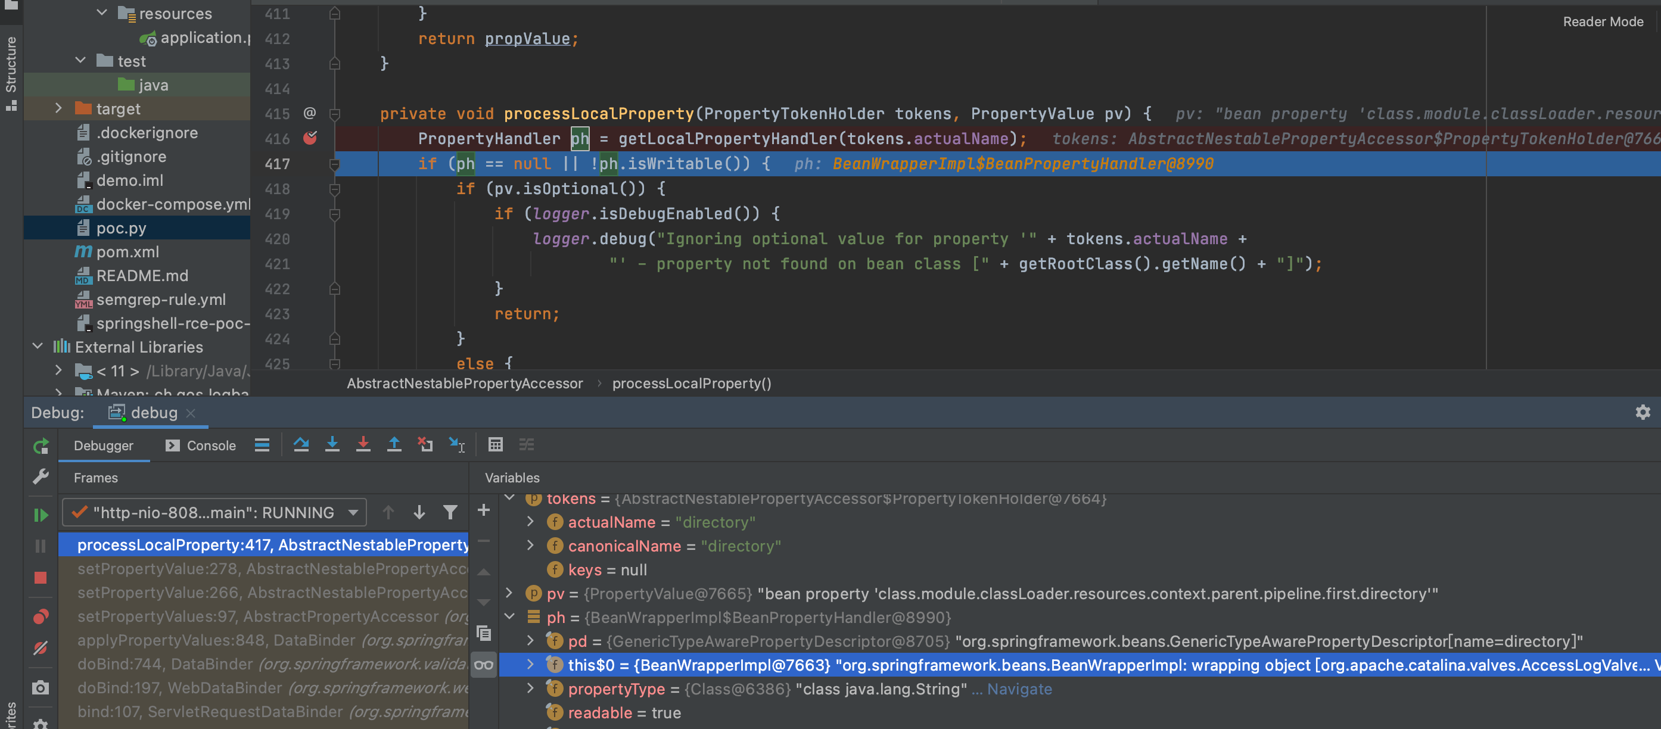
Task: Click the Rerun debug icon
Action: point(41,445)
